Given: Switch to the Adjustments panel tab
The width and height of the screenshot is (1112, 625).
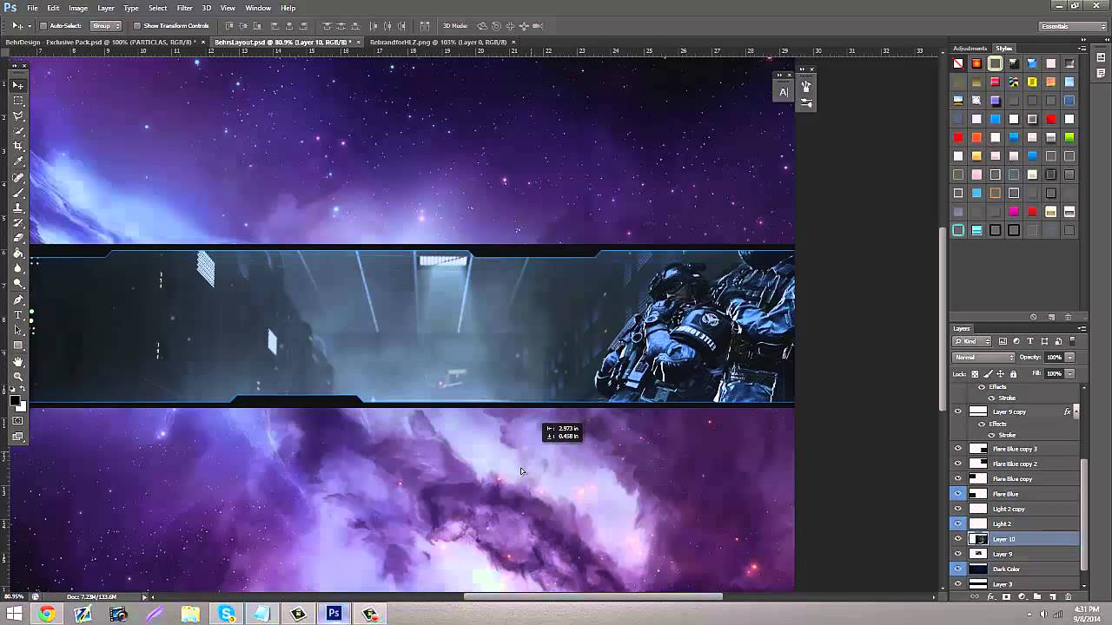Looking at the screenshot, I should pos(970,49).
